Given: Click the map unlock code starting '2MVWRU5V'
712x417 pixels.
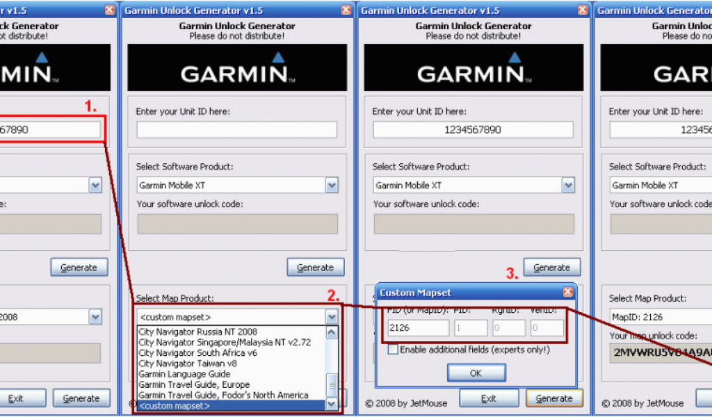Looking at the screenshot, I should coord(661,352).
